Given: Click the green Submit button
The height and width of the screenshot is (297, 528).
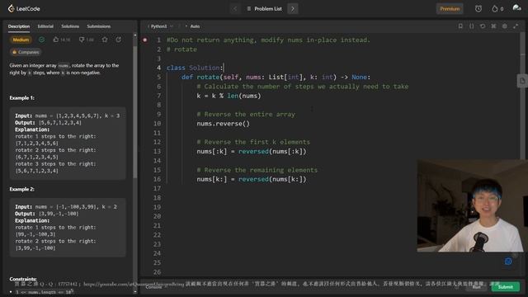Looking at the screenshot, I should pyautogui.click(x=505, y=287).
